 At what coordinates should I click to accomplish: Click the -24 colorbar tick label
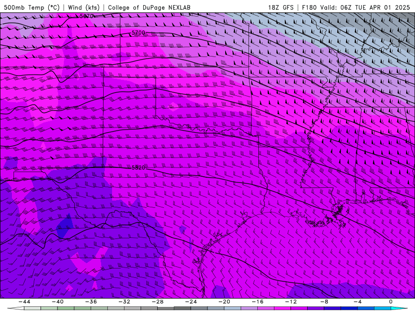tap(191, 302)
